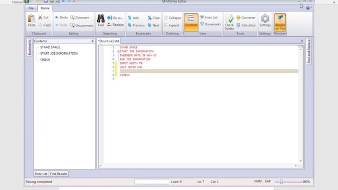Open the Bookmarks side tab
Image resolution: width=338 pixels, height=190 pixels.
[x=30, y=47]
